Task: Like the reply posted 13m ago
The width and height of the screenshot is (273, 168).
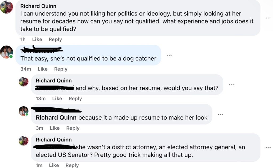Action: coord(57,99)
